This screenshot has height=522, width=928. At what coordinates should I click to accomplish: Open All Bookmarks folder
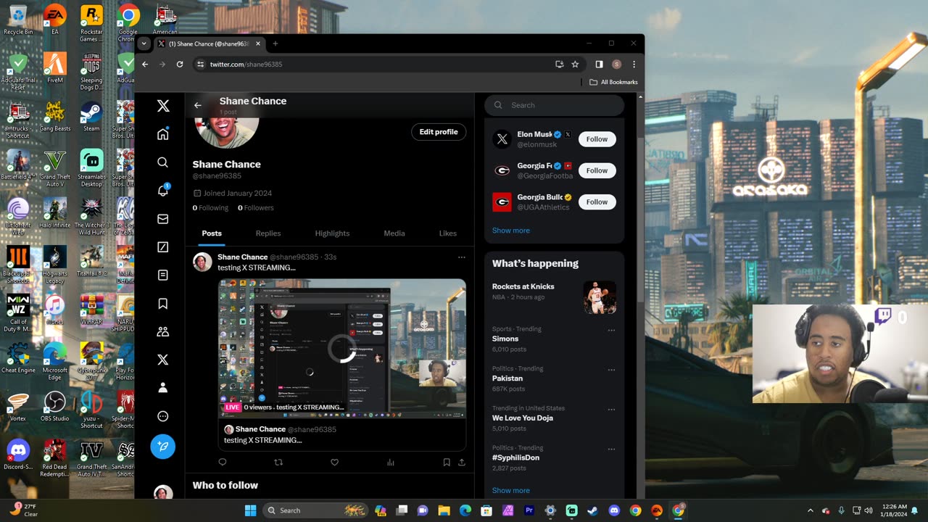click(613, 82)
